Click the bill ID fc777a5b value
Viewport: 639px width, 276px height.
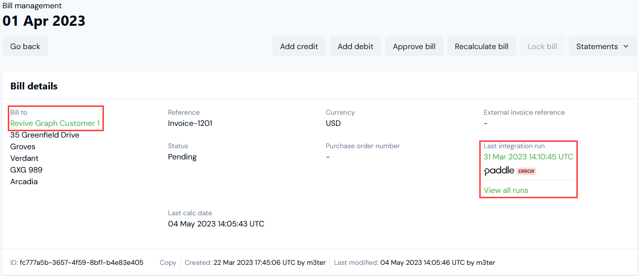pos(82,262)
